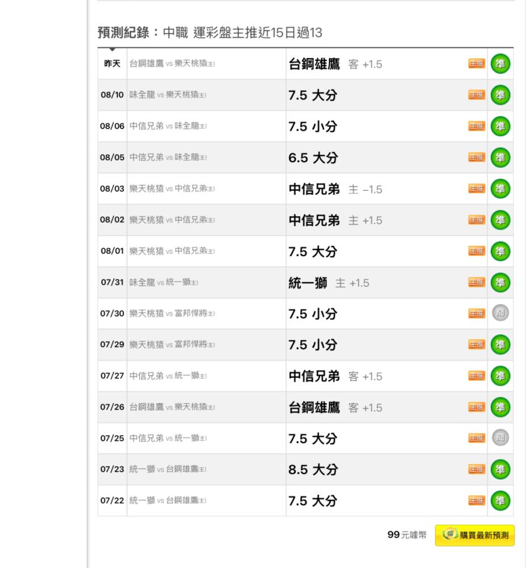Select the green 準 icon for 08/02
Screen dimensions: 531x568
(x=500, y=220)
